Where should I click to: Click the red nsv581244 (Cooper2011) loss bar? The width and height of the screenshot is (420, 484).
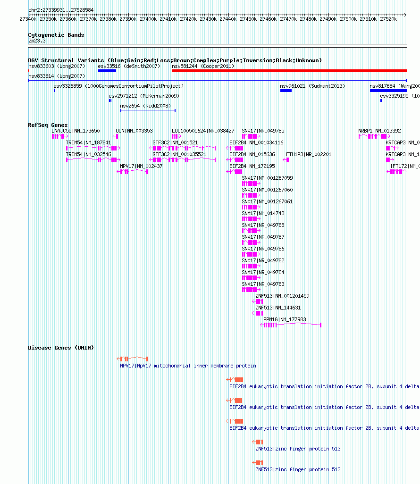pos(289,71)
